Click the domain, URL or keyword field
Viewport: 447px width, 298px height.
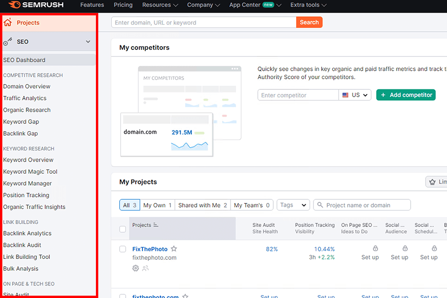coord(204,22)
